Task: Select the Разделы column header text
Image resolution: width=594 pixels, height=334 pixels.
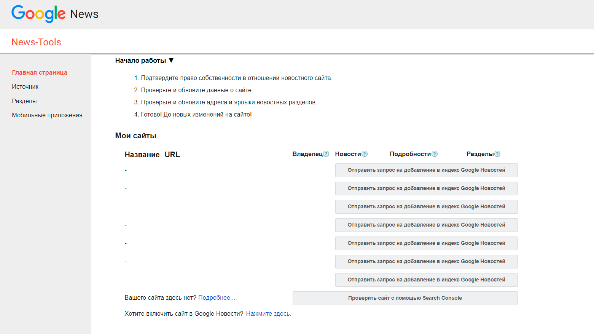Action: (480, 154)
